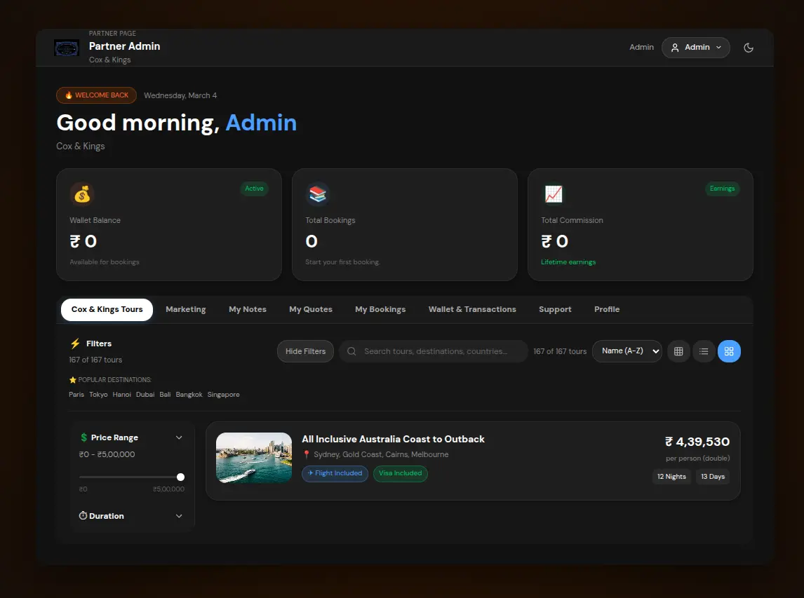Expand the Duration filter chevron

tap(179, 516)
